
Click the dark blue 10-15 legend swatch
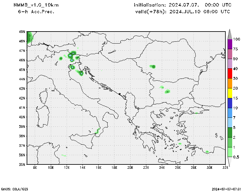[x=230, y=103]
